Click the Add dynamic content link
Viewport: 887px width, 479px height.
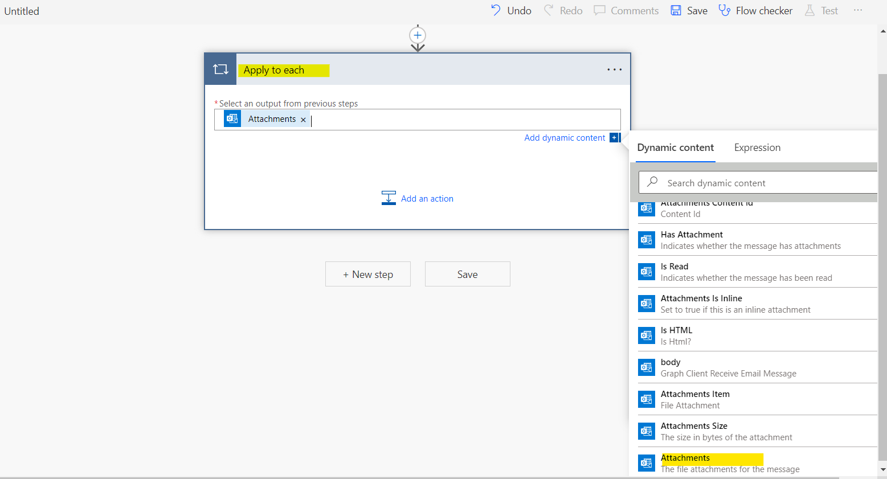point(565,138)
